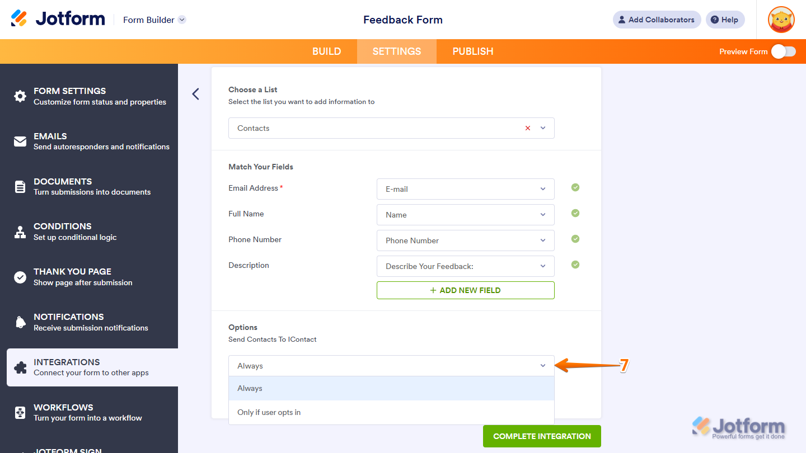This screenshot has width=806, height=453.
Task: Collapse the panel using the back chevron
Action: [x=195, y=94]
